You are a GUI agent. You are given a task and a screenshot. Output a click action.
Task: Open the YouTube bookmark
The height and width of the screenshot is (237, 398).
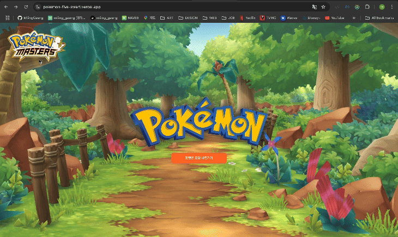[x=335, y=18]
